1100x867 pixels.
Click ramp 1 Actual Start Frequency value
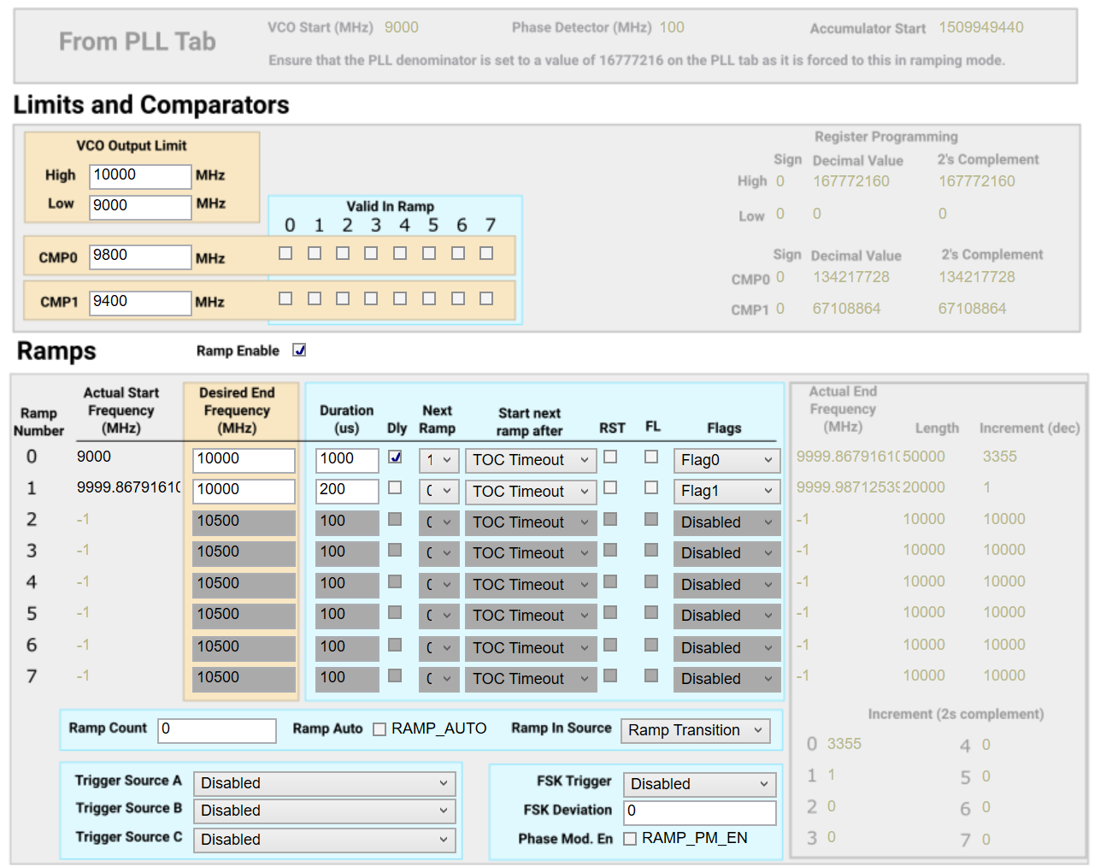pos(129,487)
